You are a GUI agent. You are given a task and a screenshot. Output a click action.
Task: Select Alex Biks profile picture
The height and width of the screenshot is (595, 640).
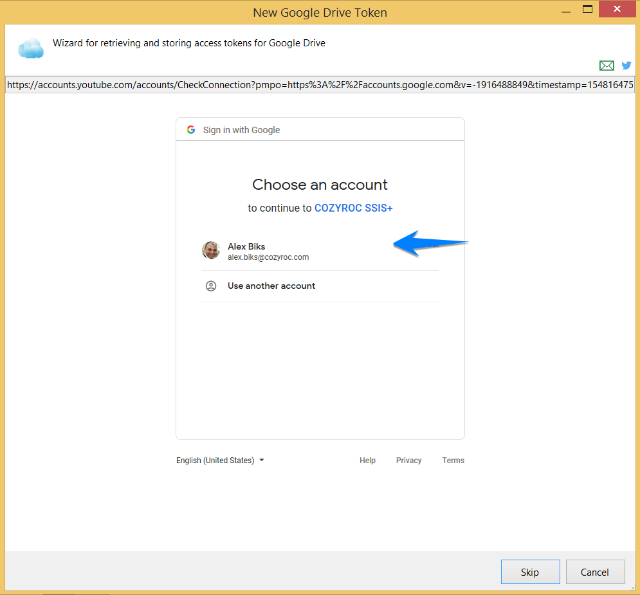click(211, 250)
